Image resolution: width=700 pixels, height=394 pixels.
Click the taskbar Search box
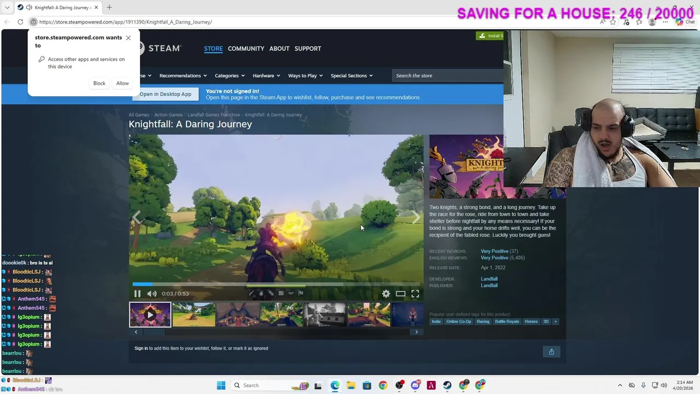point(269,385)
